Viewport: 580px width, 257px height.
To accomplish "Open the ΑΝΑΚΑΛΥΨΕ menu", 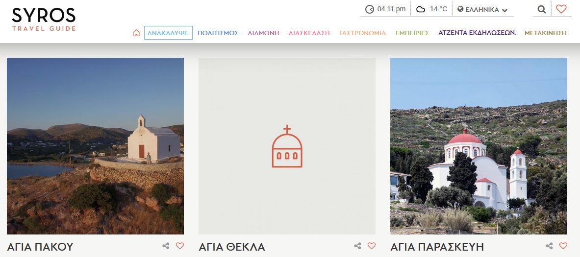I will pos(168,33).
